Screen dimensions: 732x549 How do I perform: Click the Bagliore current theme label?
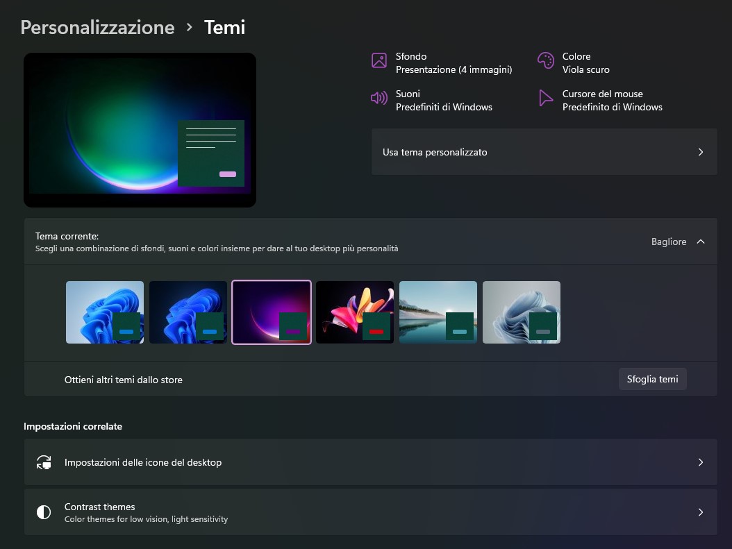coord(669,242)
